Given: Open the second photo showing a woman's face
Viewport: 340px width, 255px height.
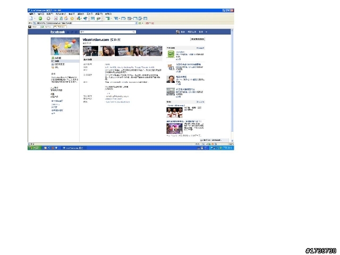Looking at the screenshot, I should click(x=107, y=51).
